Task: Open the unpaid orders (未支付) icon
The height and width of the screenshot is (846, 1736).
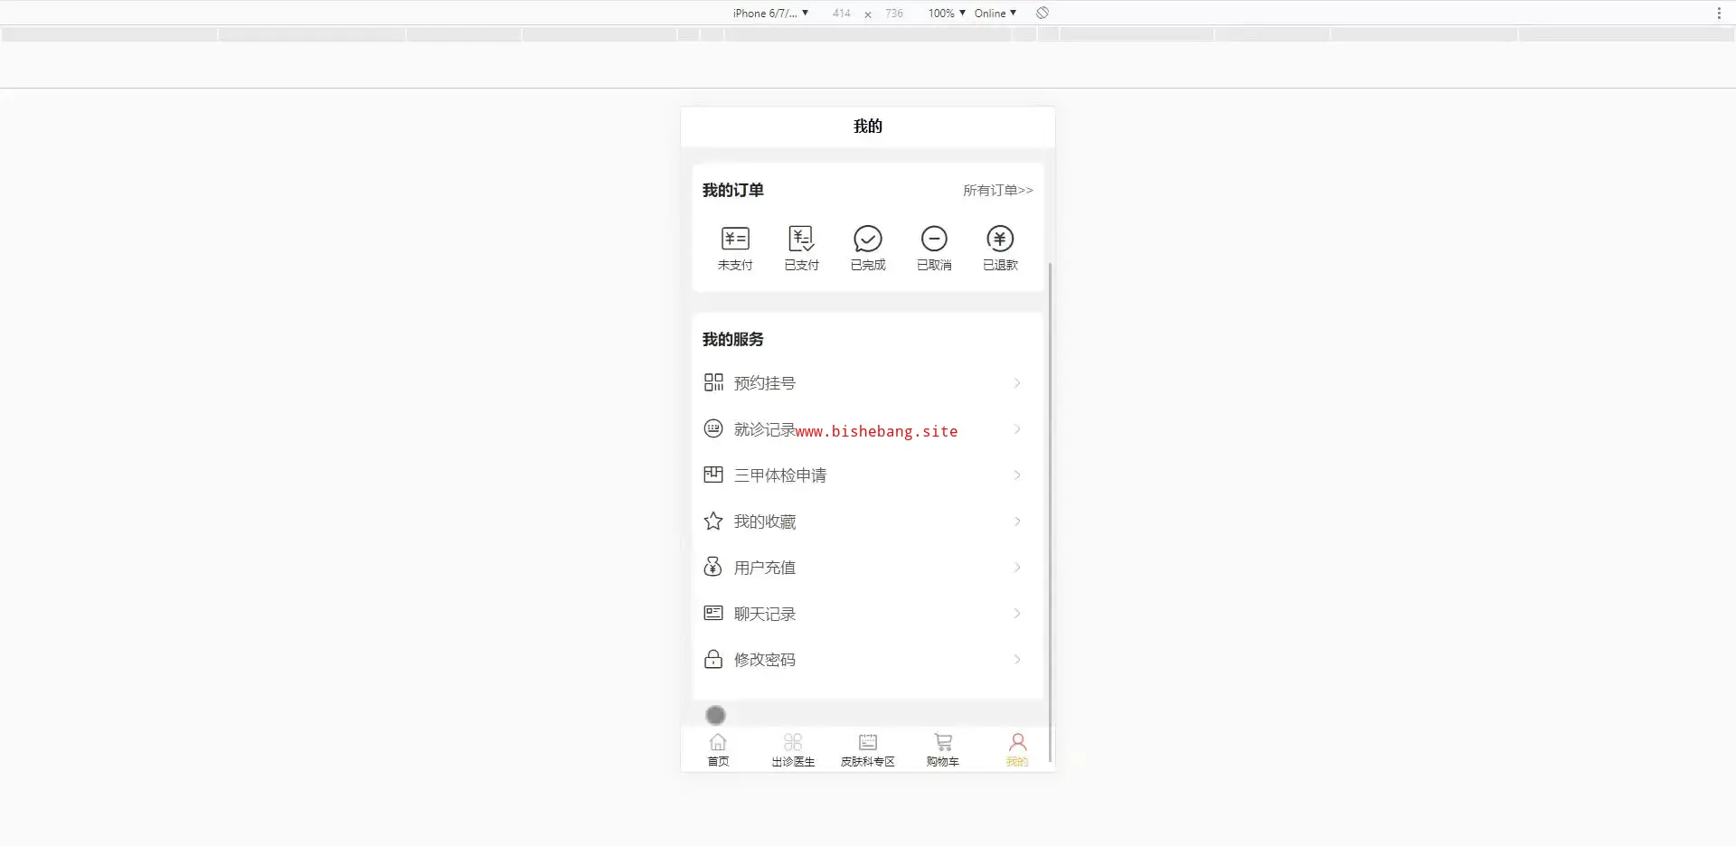Action: click(735, 239)
